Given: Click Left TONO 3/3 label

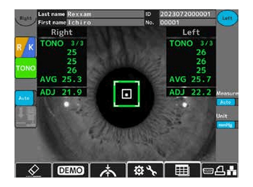Looking at the screenshot, I should point(191,43).
